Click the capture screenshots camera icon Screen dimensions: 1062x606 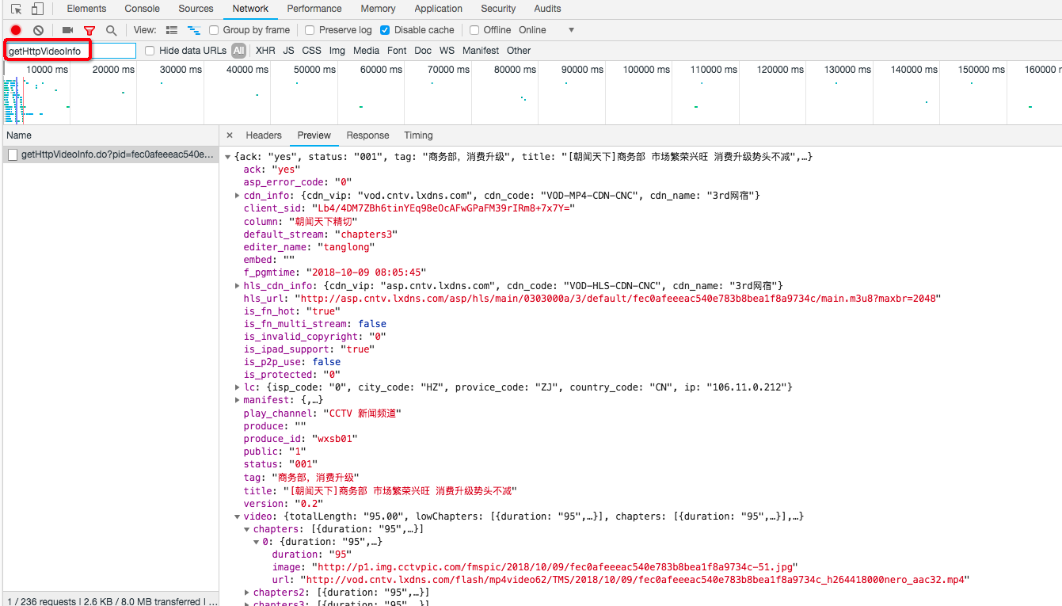pos(67,30)
